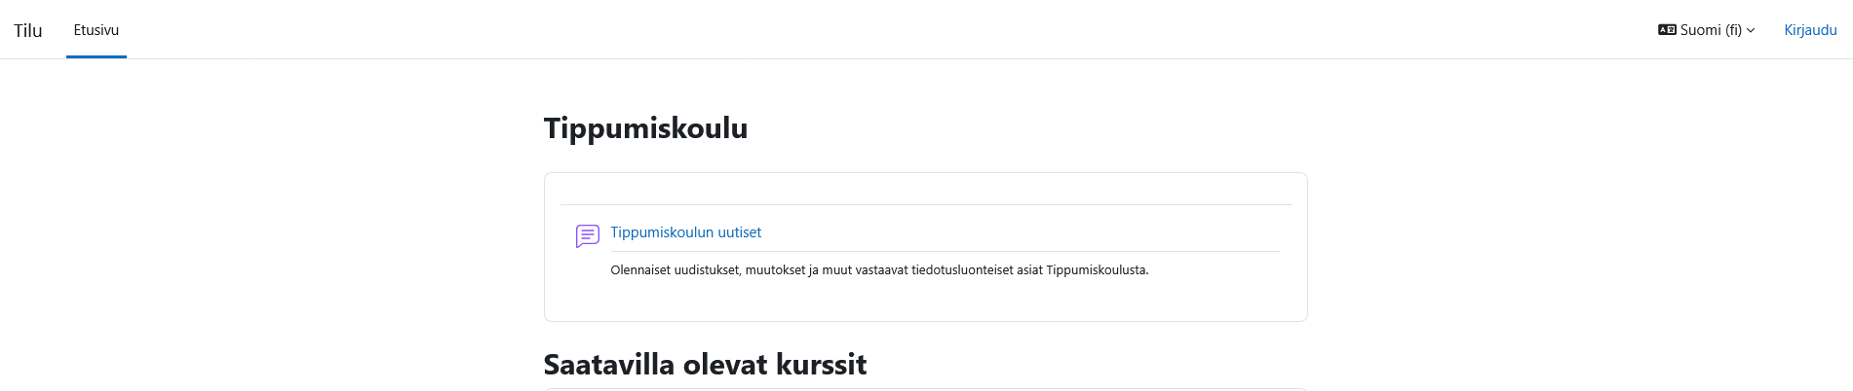The width and height of the screenshot is (1853, 391).
Task: Click the divider line above the forum entry
Action: (x=925, y=204)
